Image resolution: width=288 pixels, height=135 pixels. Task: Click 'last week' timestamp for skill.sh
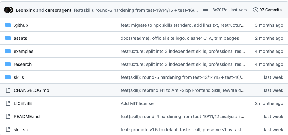(274, 130)
